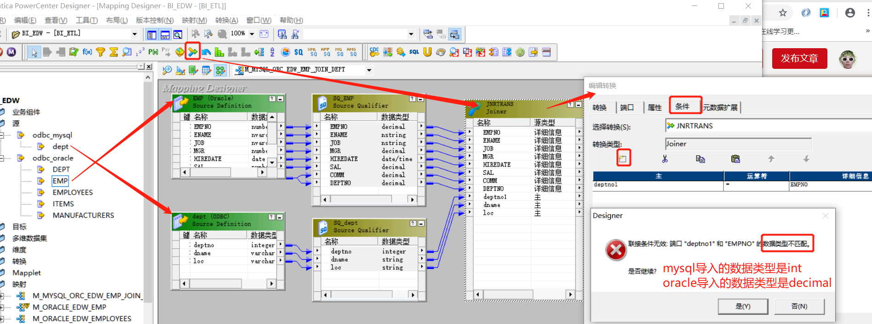Click the Expression f(x) transformation icon
872x324 pixels.
point(87,52)
